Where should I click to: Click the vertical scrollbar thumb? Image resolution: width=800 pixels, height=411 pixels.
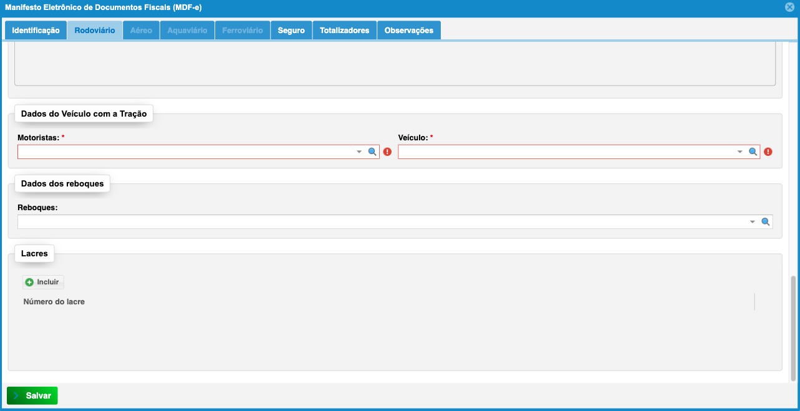point(793,327)
